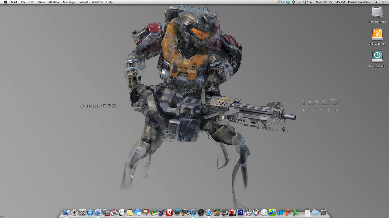Open the volume control in menu bar
389x218 pixels.
pyautogui.click(x=311, y=2)
